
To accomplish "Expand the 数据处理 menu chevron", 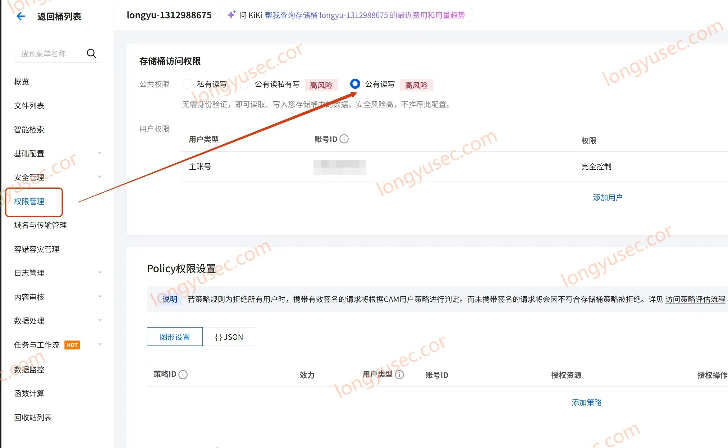I will point(100,320).
